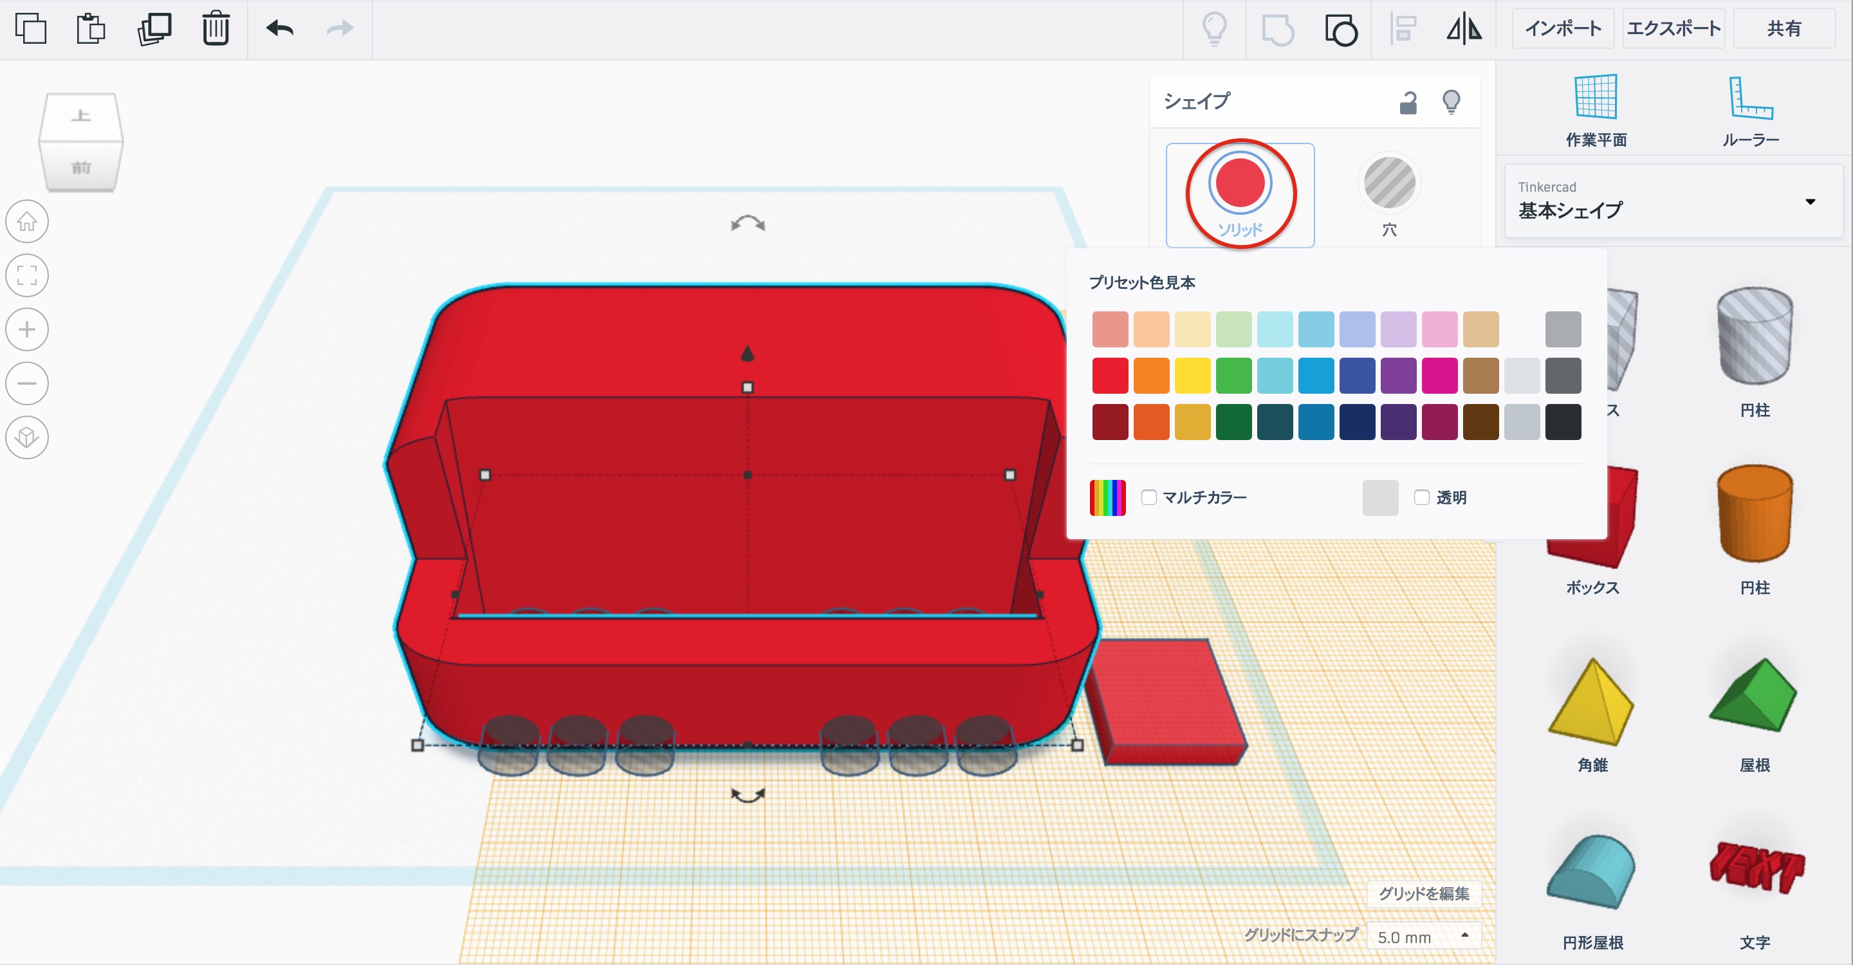Pick the bright yellow preset color swatch
Image resolution: width=1853 pixels, height=965 pixels.
(1193, 376)
